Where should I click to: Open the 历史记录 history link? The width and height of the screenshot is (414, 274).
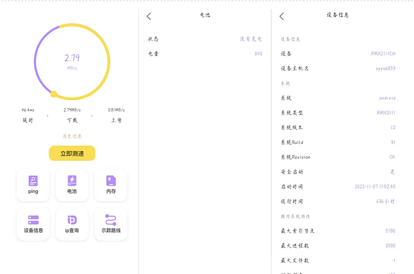coord(72,136)
